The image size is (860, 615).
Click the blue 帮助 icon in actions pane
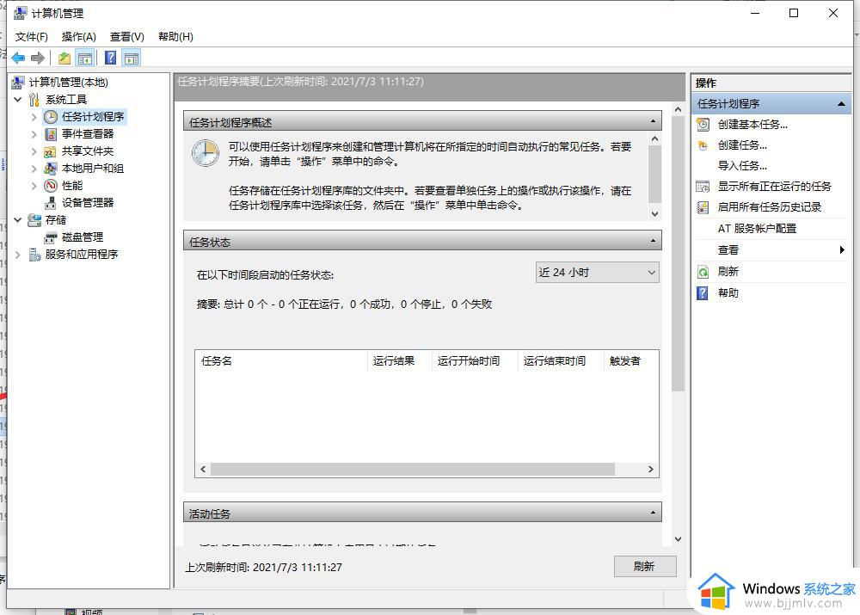pyautogui.click(x=703, y=293)
